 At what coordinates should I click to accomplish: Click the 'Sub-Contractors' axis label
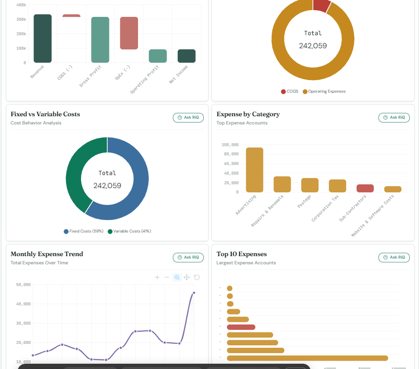353,208
